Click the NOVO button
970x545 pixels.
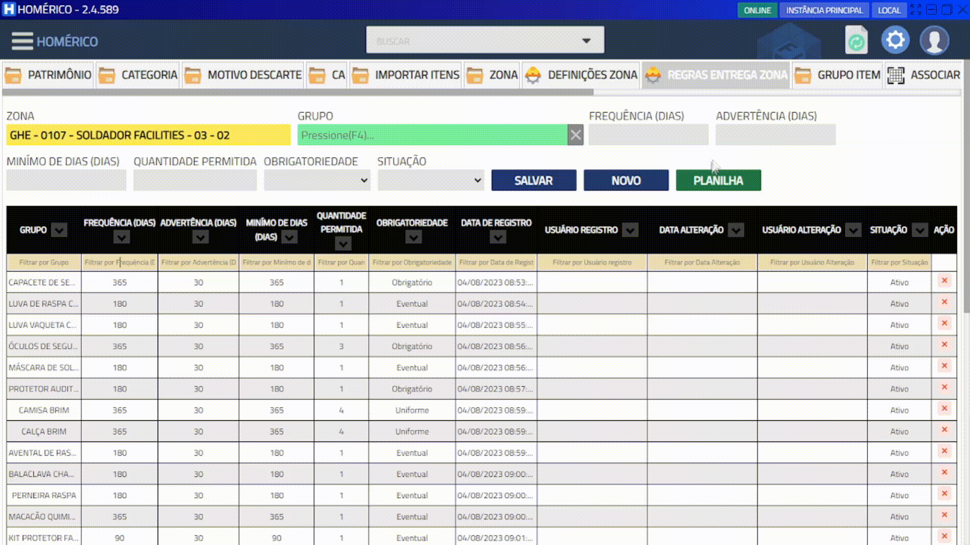click(626, 180)
